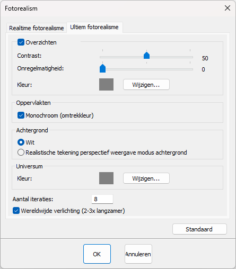Click Onregelmatigheid slider track middle
The height and width of the screenshot is (269, 236).
click(x=146, y=69)
